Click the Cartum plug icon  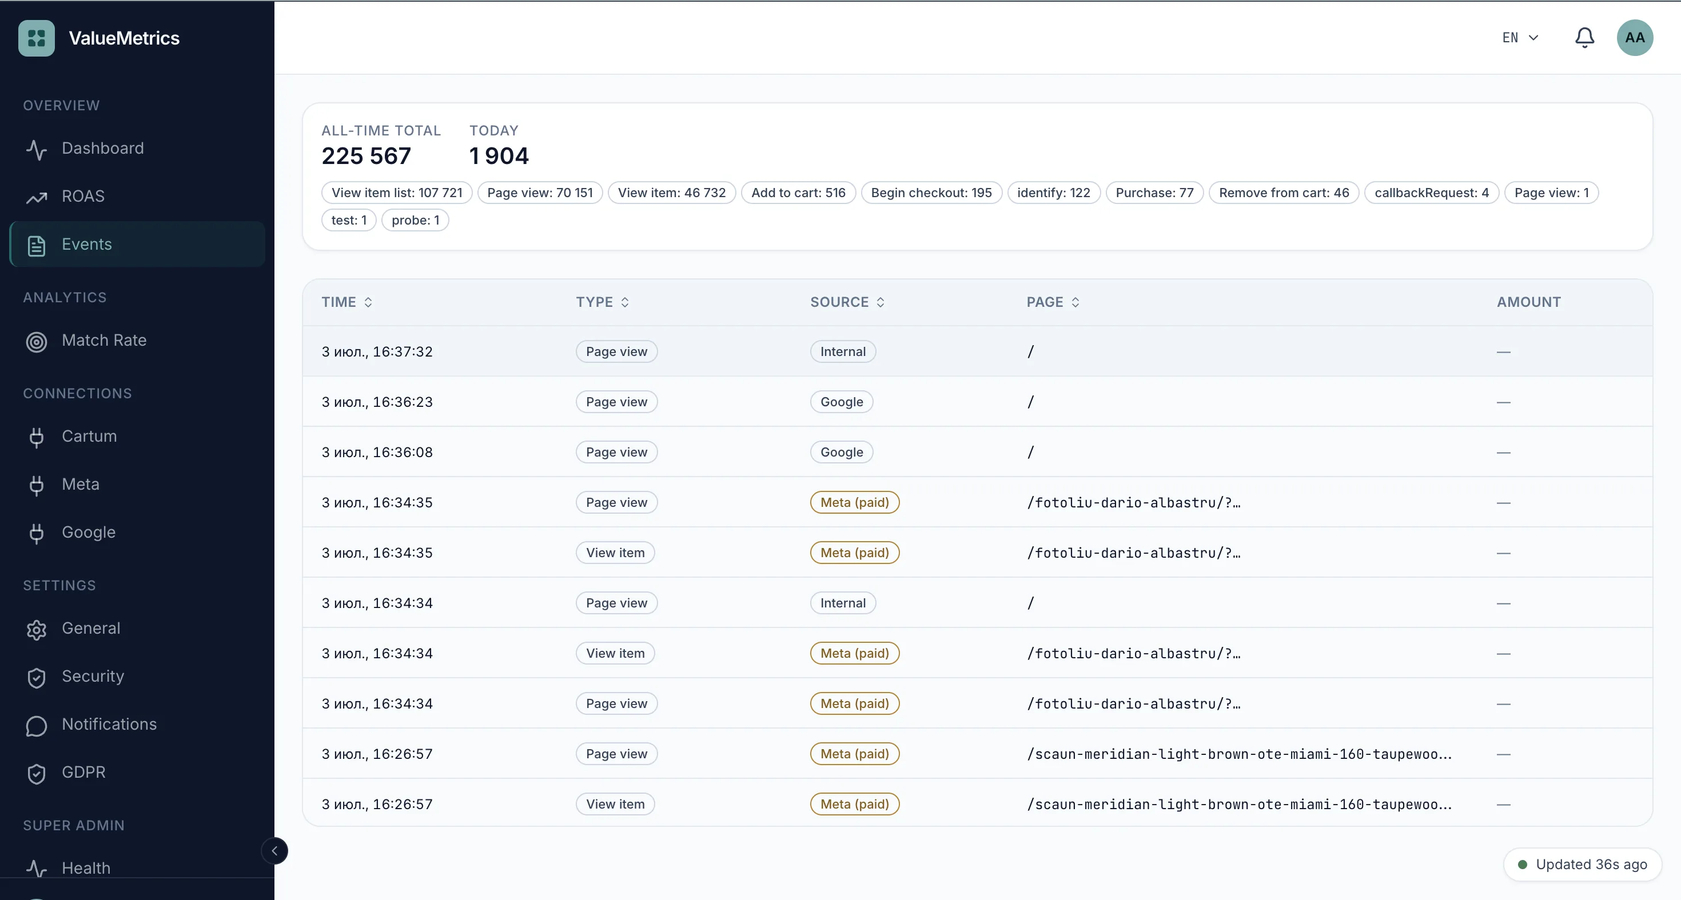point(37,437)
